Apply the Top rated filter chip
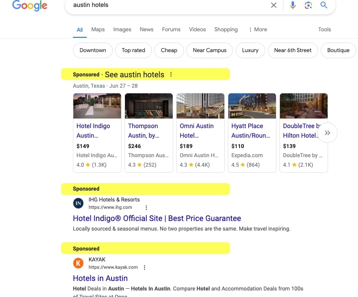Screen dimensions: 358x297 pyautogui.click(x=133, y=50)
